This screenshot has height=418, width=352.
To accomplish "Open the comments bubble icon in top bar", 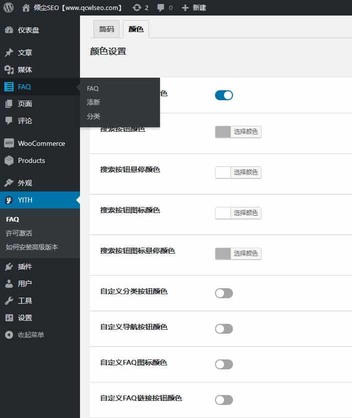I will click(160, 8).
